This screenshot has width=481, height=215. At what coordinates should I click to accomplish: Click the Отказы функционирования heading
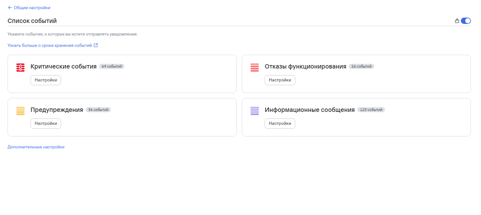(x=305, y=67)
